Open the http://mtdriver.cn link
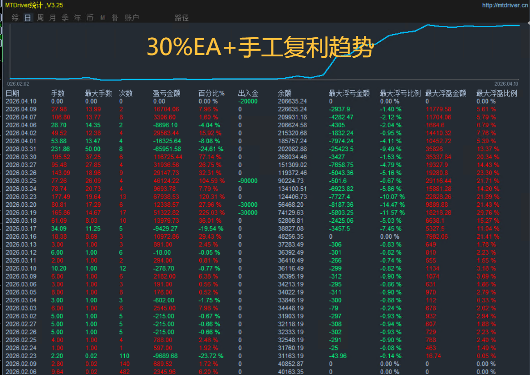This screenshot has width=530, height=375. (x=504, y=5)
